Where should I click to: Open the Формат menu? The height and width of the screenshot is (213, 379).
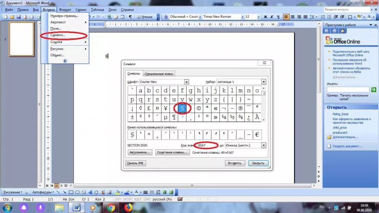pyautogui.click(x=65, y=10)
